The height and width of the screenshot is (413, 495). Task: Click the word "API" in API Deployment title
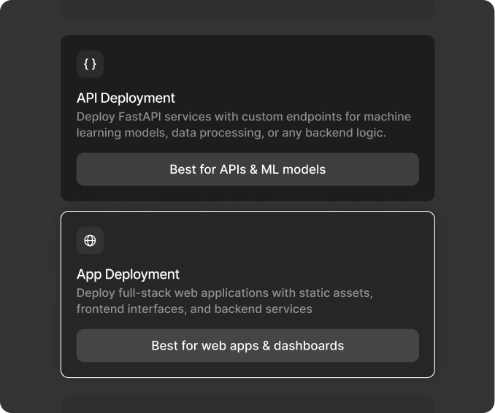87,98
